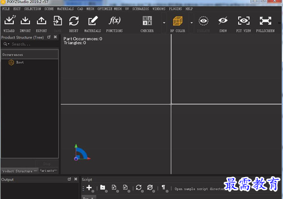Open the UV menu

click(x=127, y=9)
